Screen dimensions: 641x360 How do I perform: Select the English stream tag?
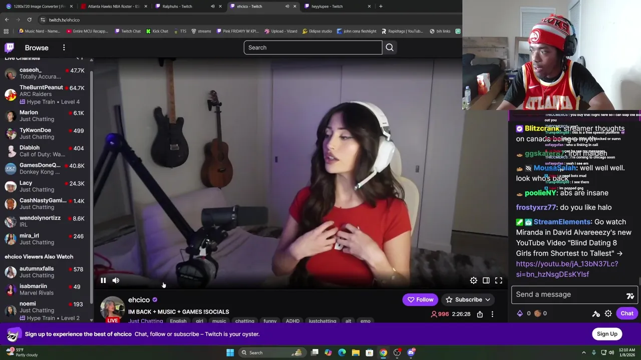click(178, 321)
